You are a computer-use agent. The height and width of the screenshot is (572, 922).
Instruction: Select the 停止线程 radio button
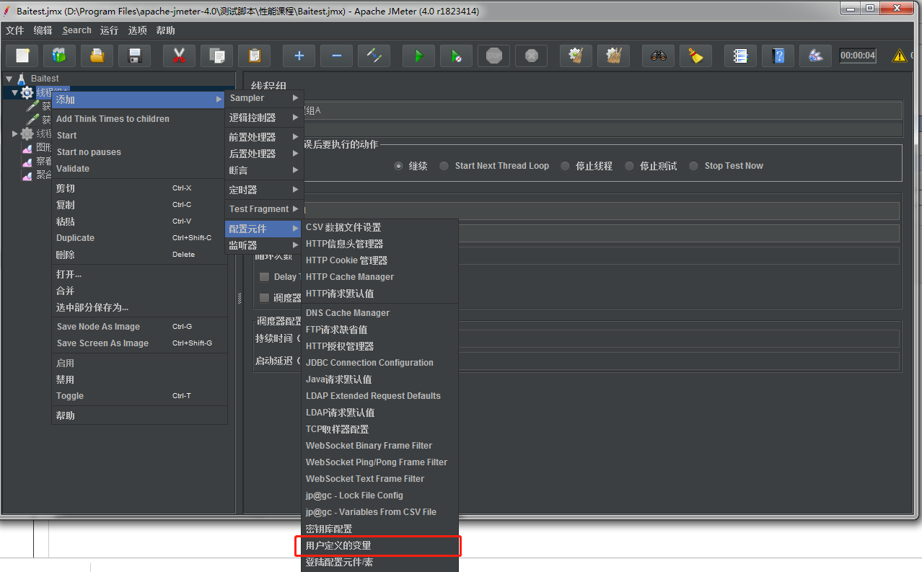566,166
